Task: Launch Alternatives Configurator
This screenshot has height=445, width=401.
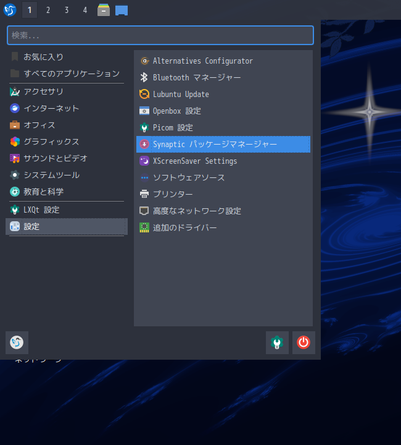Action: (x=223, y=61)
